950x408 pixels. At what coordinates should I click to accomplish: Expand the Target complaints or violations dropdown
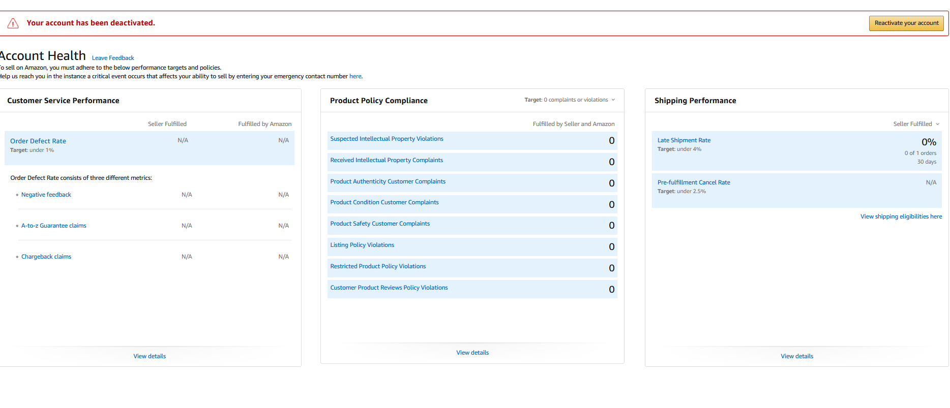[570, 100]
